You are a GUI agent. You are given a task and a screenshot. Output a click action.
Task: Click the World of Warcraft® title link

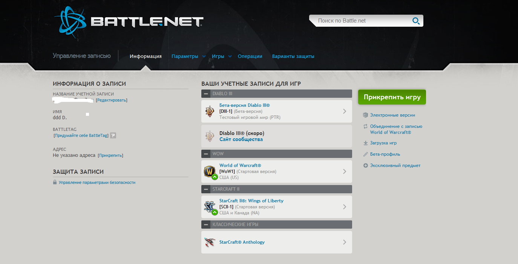pos(240,165)
